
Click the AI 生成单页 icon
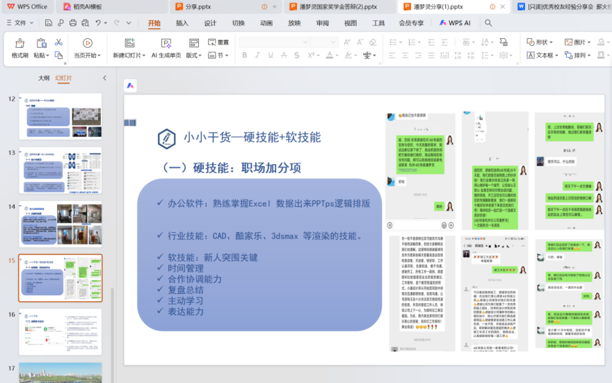[x=166, y=44]
